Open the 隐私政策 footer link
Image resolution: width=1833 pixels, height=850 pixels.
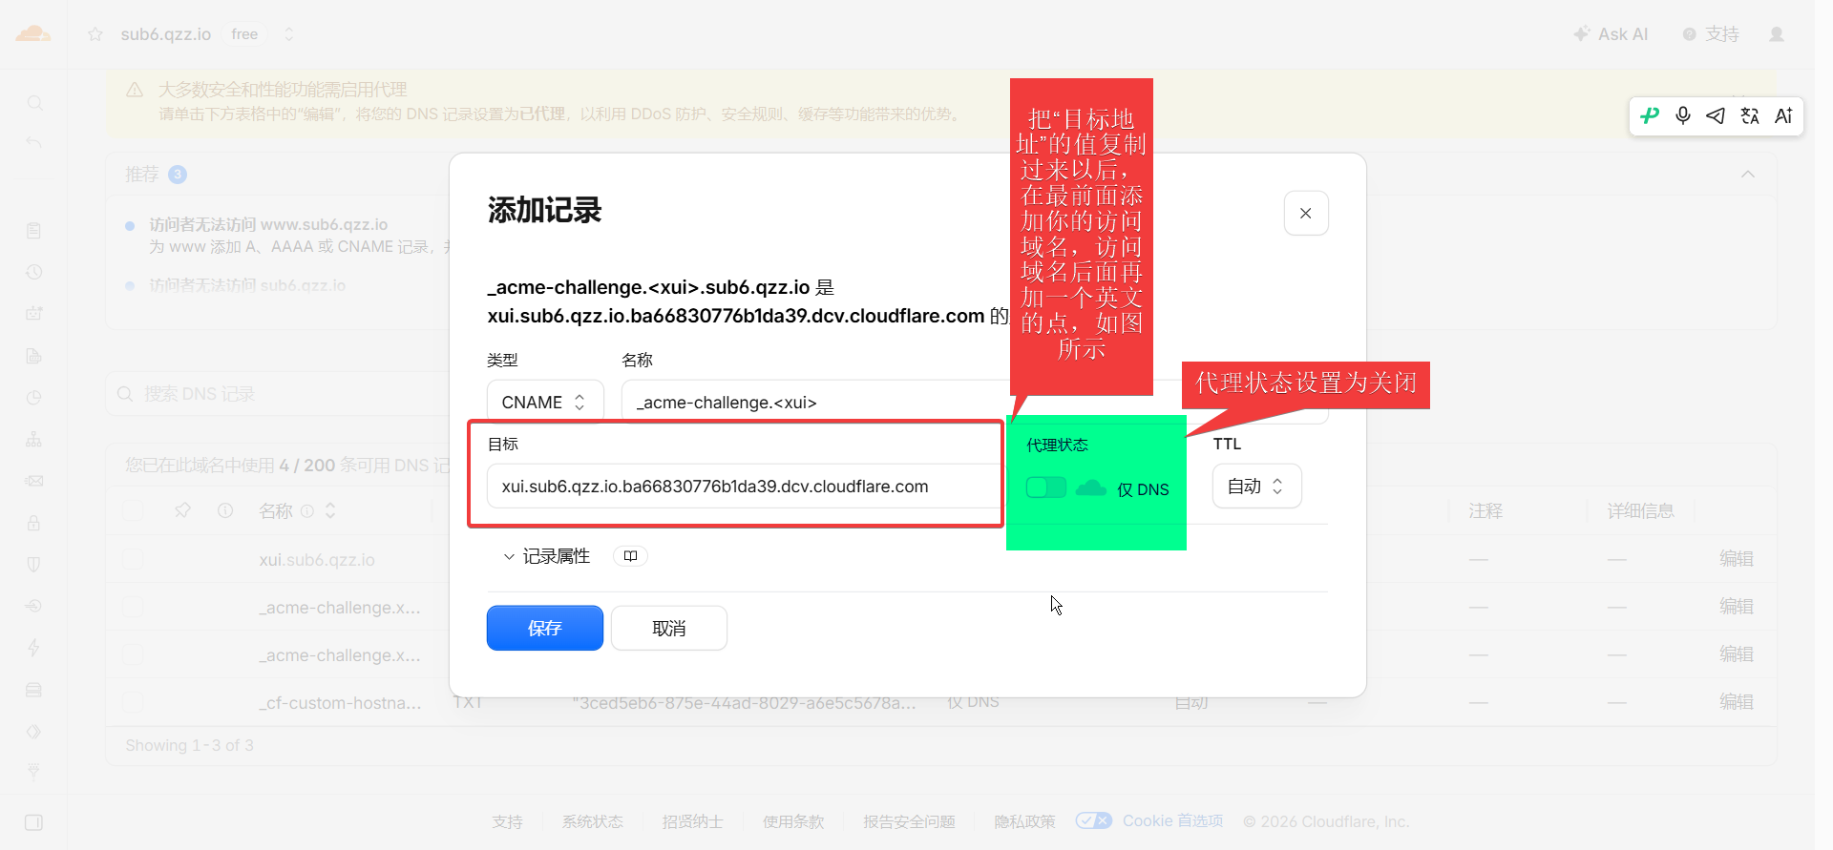click(1024, 821)
